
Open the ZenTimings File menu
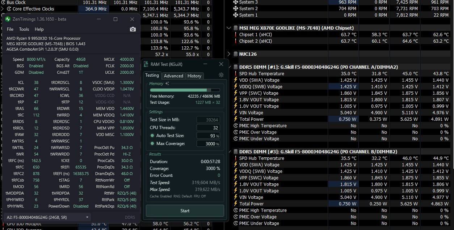(10, 29)
